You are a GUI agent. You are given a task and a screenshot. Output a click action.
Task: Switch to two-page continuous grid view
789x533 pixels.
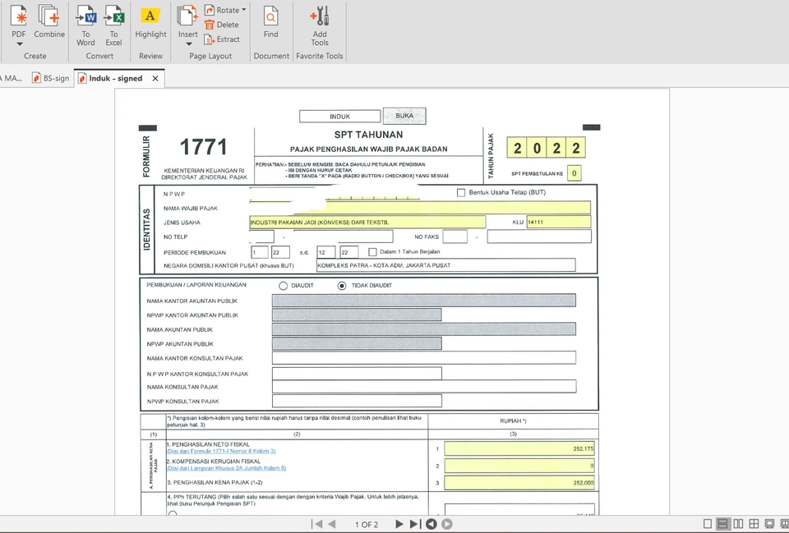point(754,524)
